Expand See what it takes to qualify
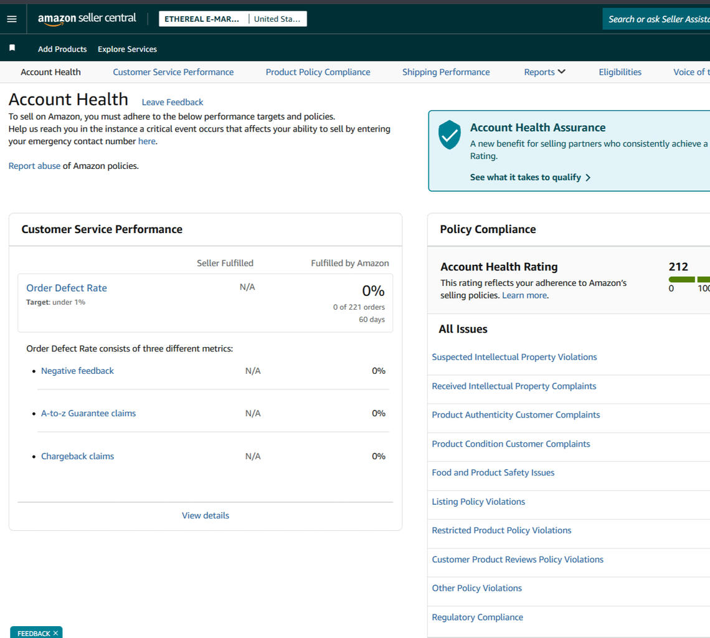Screen dimensions: 710x638 530,178
